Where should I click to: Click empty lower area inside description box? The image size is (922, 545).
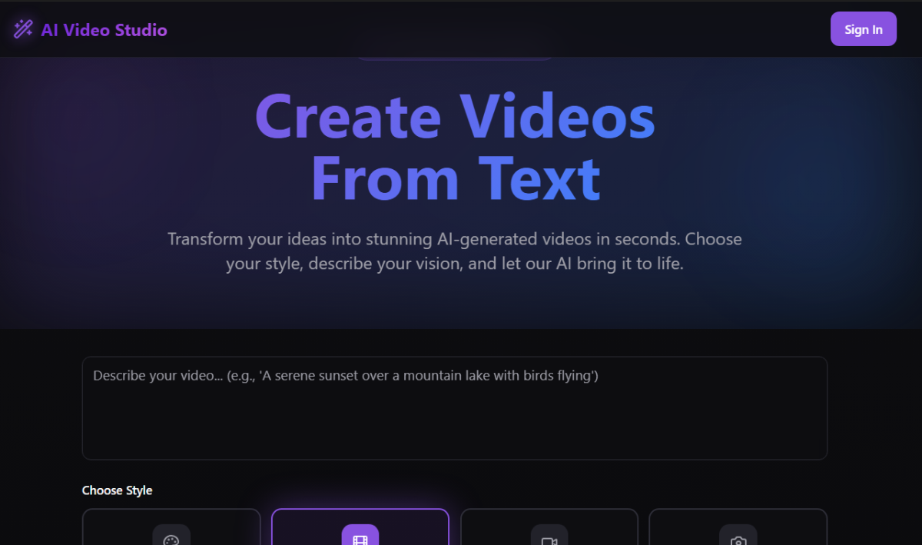coord(454,434)
